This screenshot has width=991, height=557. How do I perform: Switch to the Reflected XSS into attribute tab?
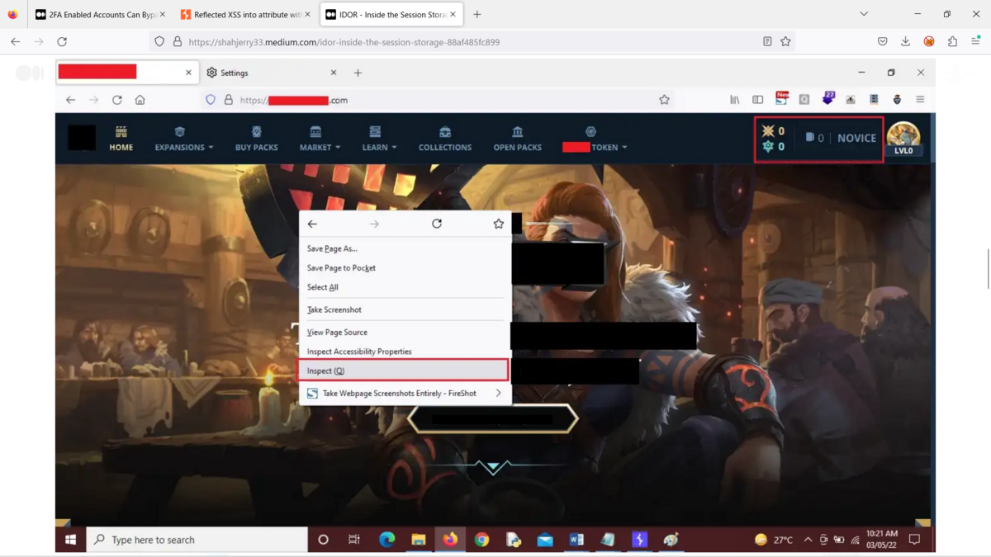coord(244,15)
